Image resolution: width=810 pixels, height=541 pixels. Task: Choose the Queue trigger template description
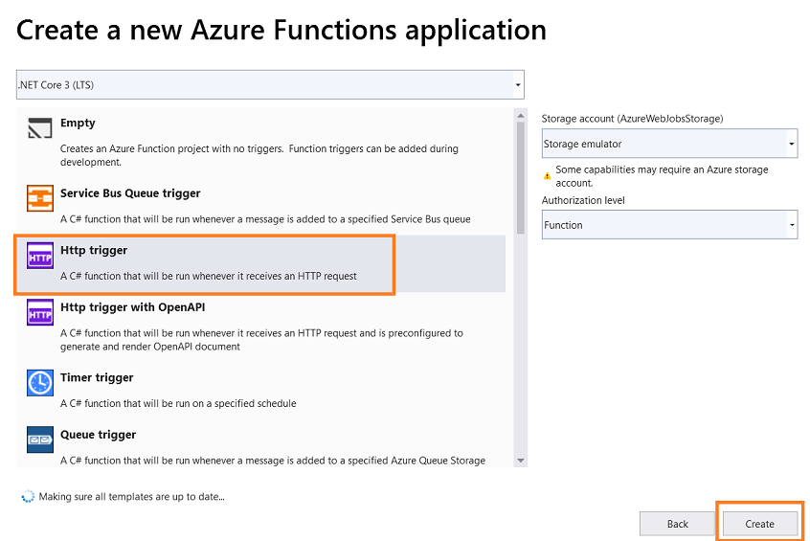coord(273,461)
